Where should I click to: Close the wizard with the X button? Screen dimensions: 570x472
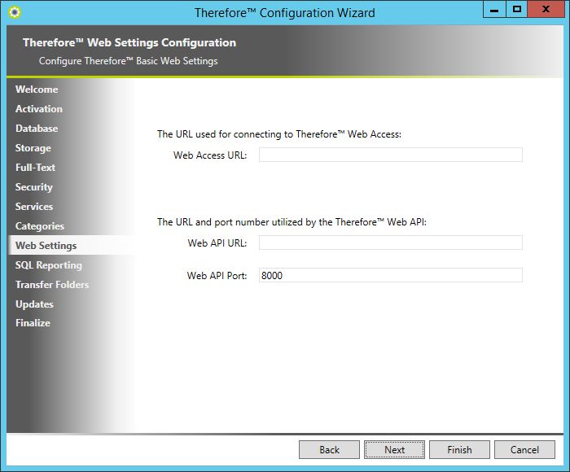coord(546,10)
